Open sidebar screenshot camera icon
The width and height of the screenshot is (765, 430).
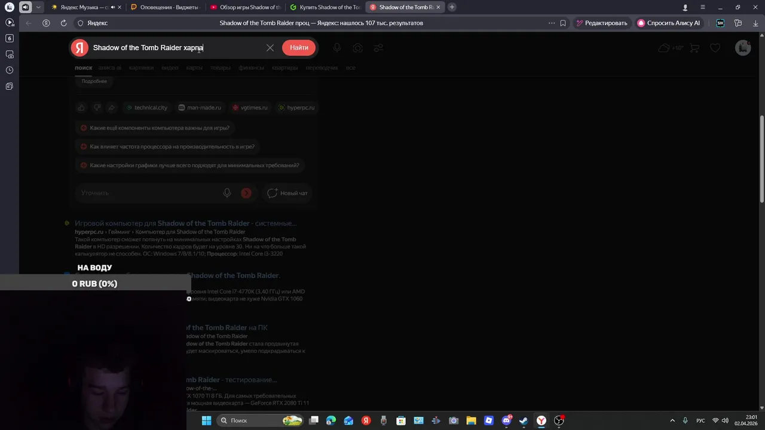click(9, 54)
